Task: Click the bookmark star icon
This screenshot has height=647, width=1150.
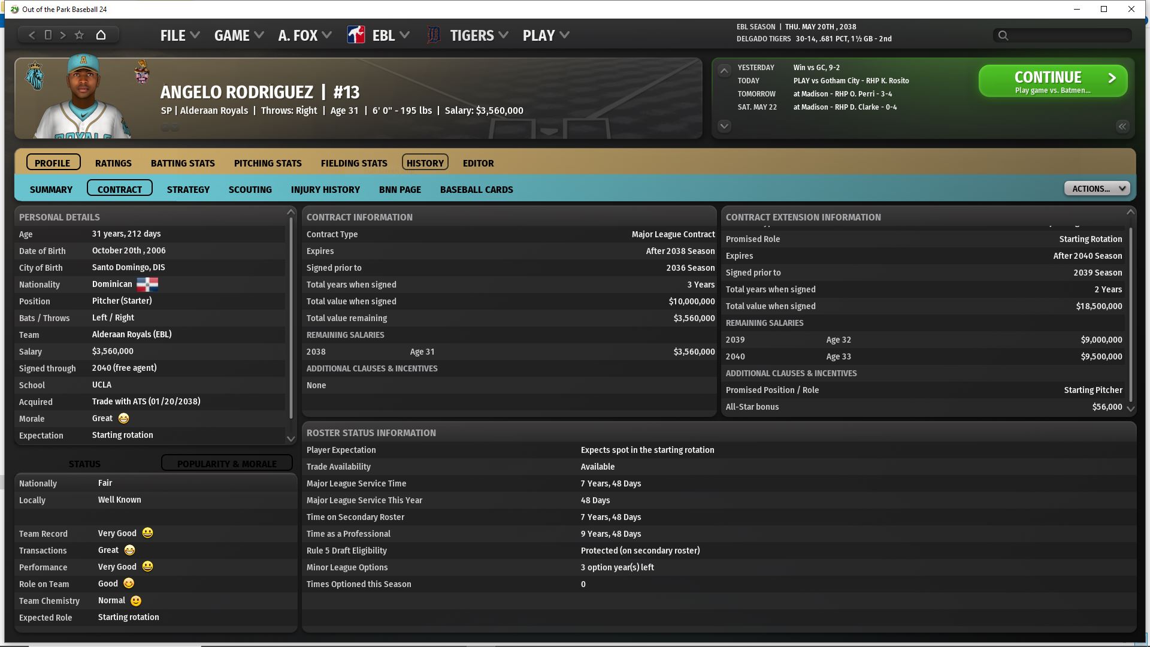Action: point(79,35)
